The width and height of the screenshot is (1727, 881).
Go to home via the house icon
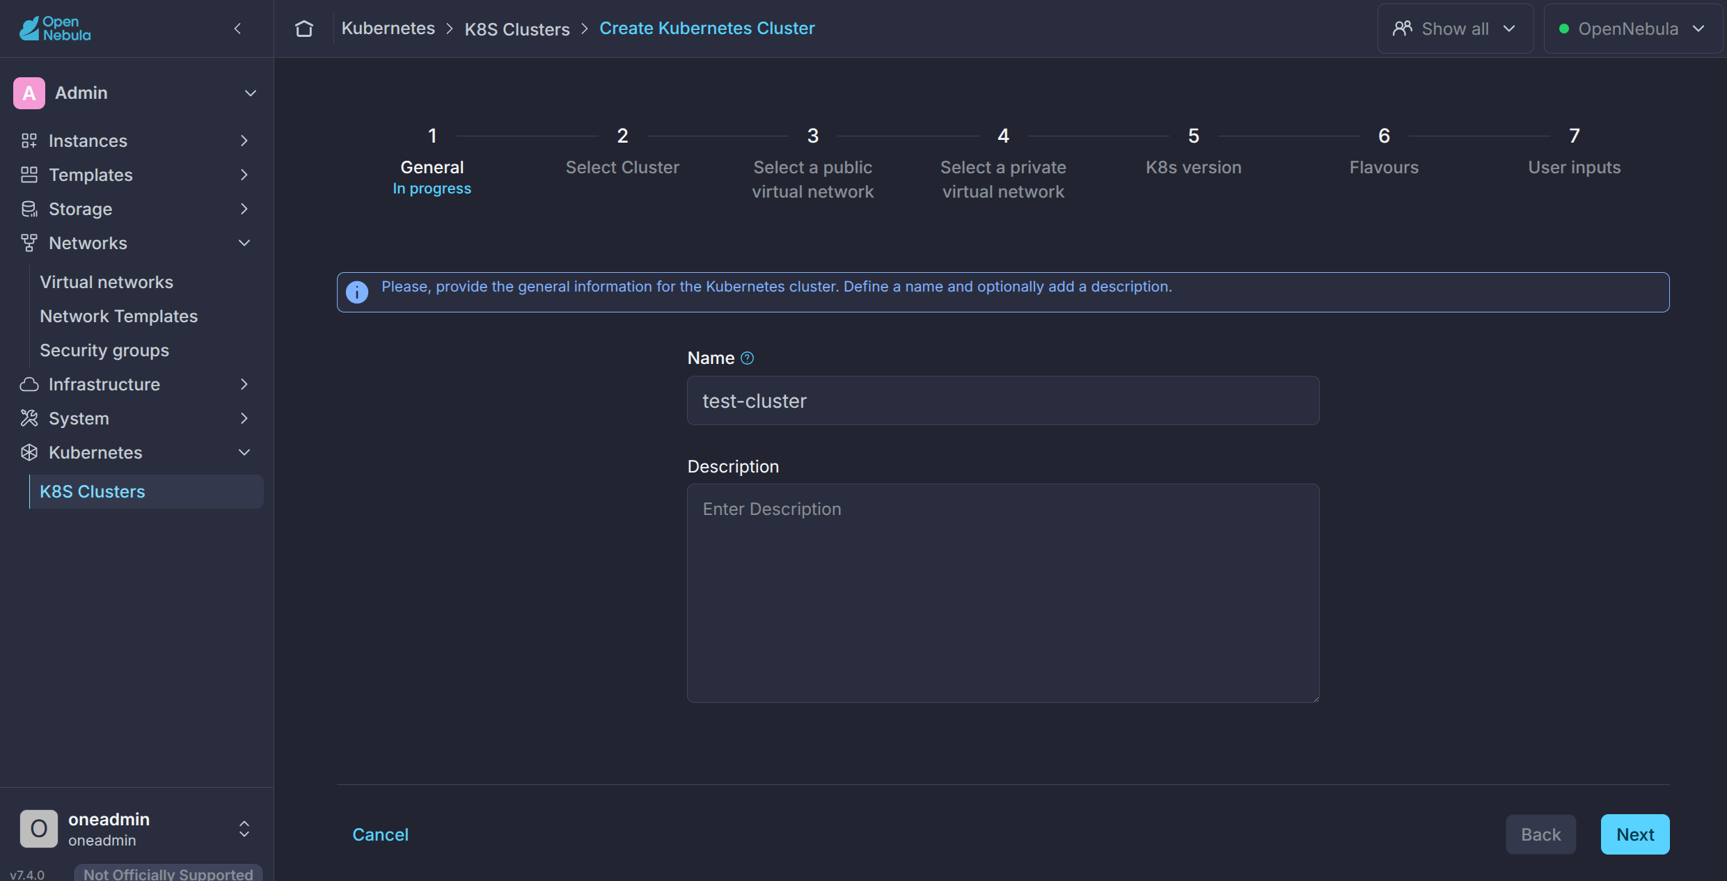pos(304,29)
